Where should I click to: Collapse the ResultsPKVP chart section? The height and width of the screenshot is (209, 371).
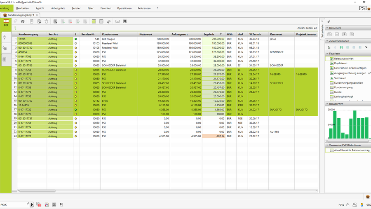pos(327,103)
